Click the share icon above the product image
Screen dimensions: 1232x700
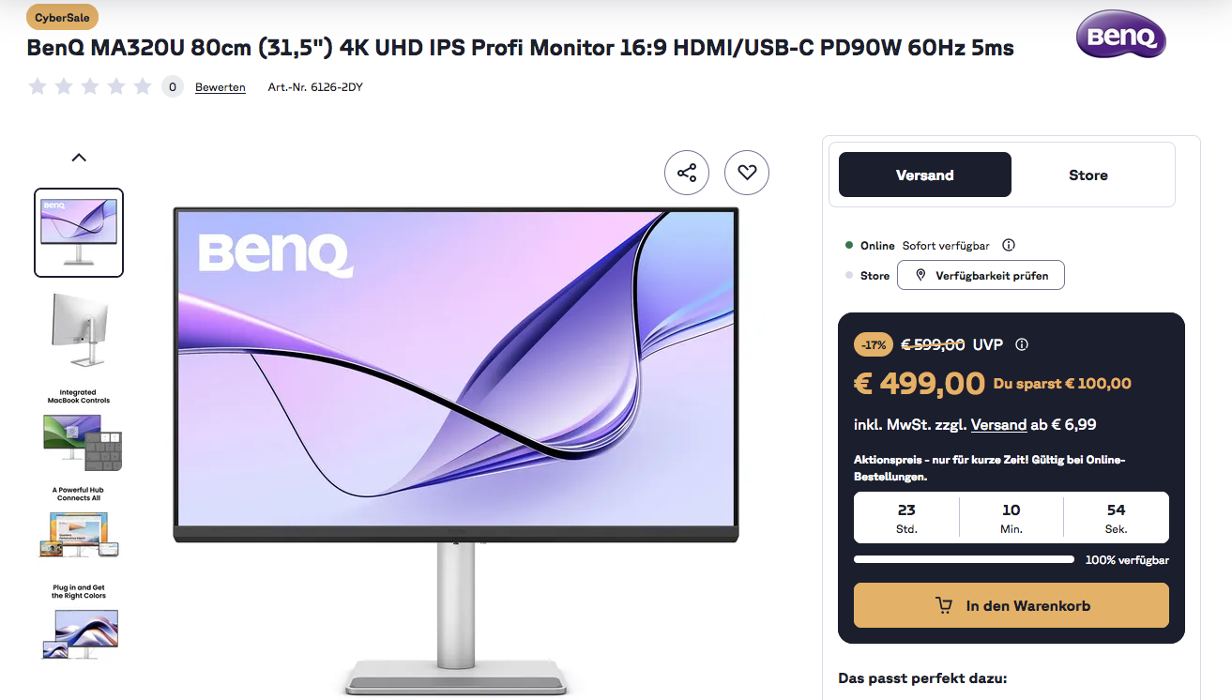click(687, 173)
